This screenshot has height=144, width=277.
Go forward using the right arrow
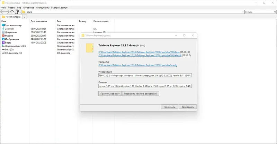[7, 12]
